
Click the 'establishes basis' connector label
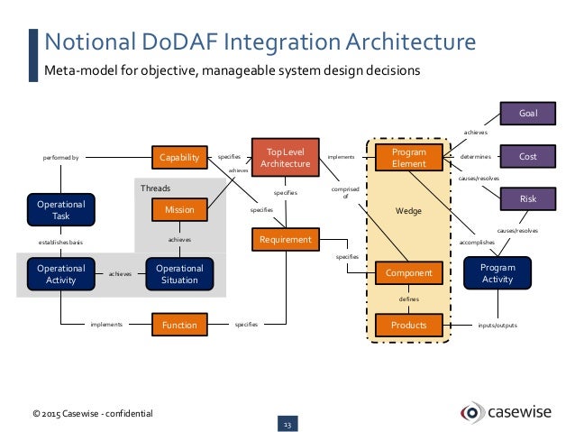pos(61,243)
